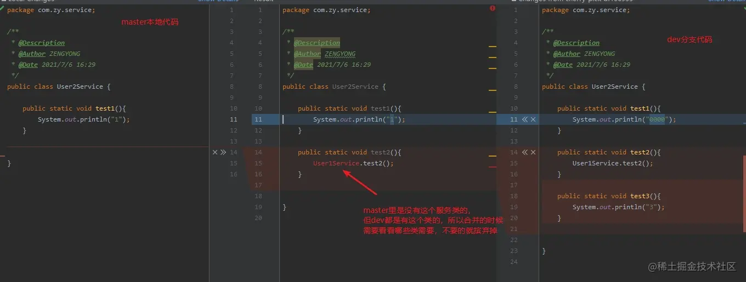Click '@Description' tag in Result pane

point(317,43)
